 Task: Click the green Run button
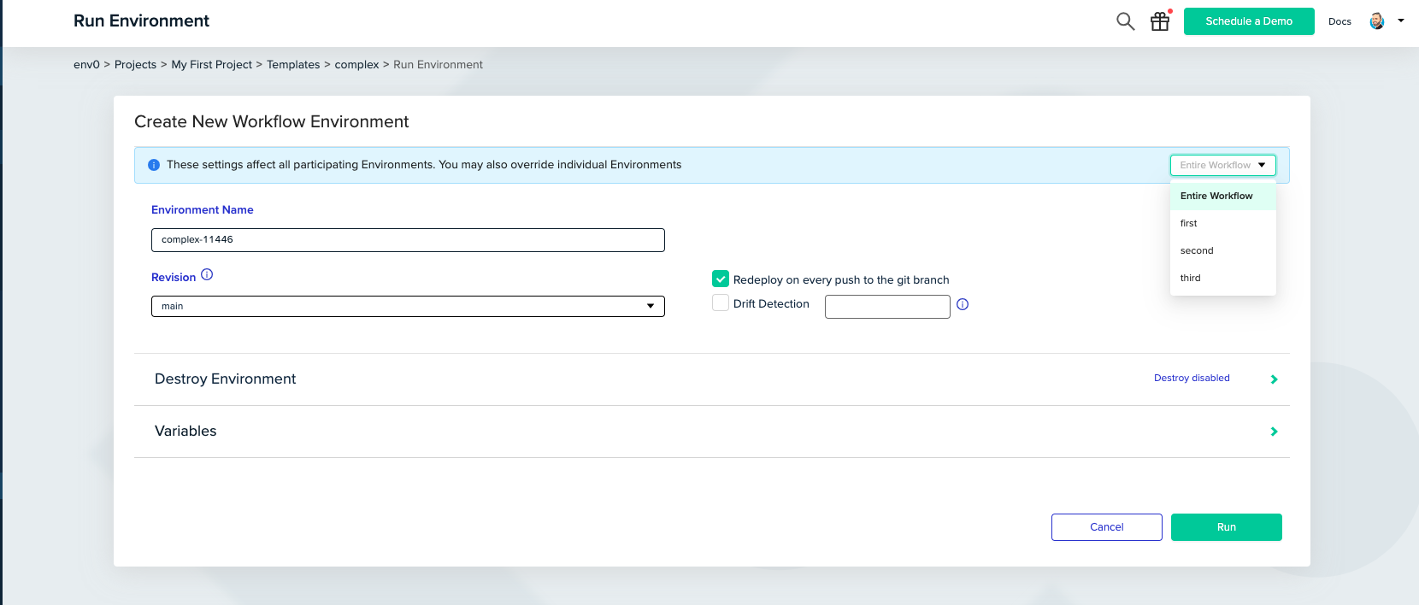(1227, 527)
